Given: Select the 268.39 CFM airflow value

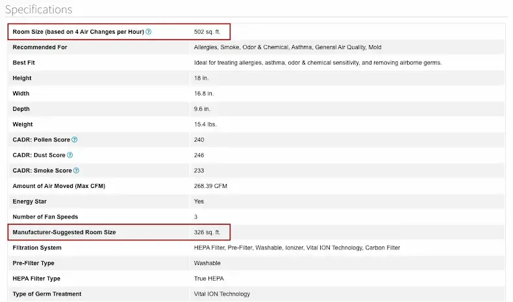Looking at the screenshot, I should click(x=210, y=186).
